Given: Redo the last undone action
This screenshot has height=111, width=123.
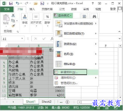Looking at the screenshot, I should (27, 3).
